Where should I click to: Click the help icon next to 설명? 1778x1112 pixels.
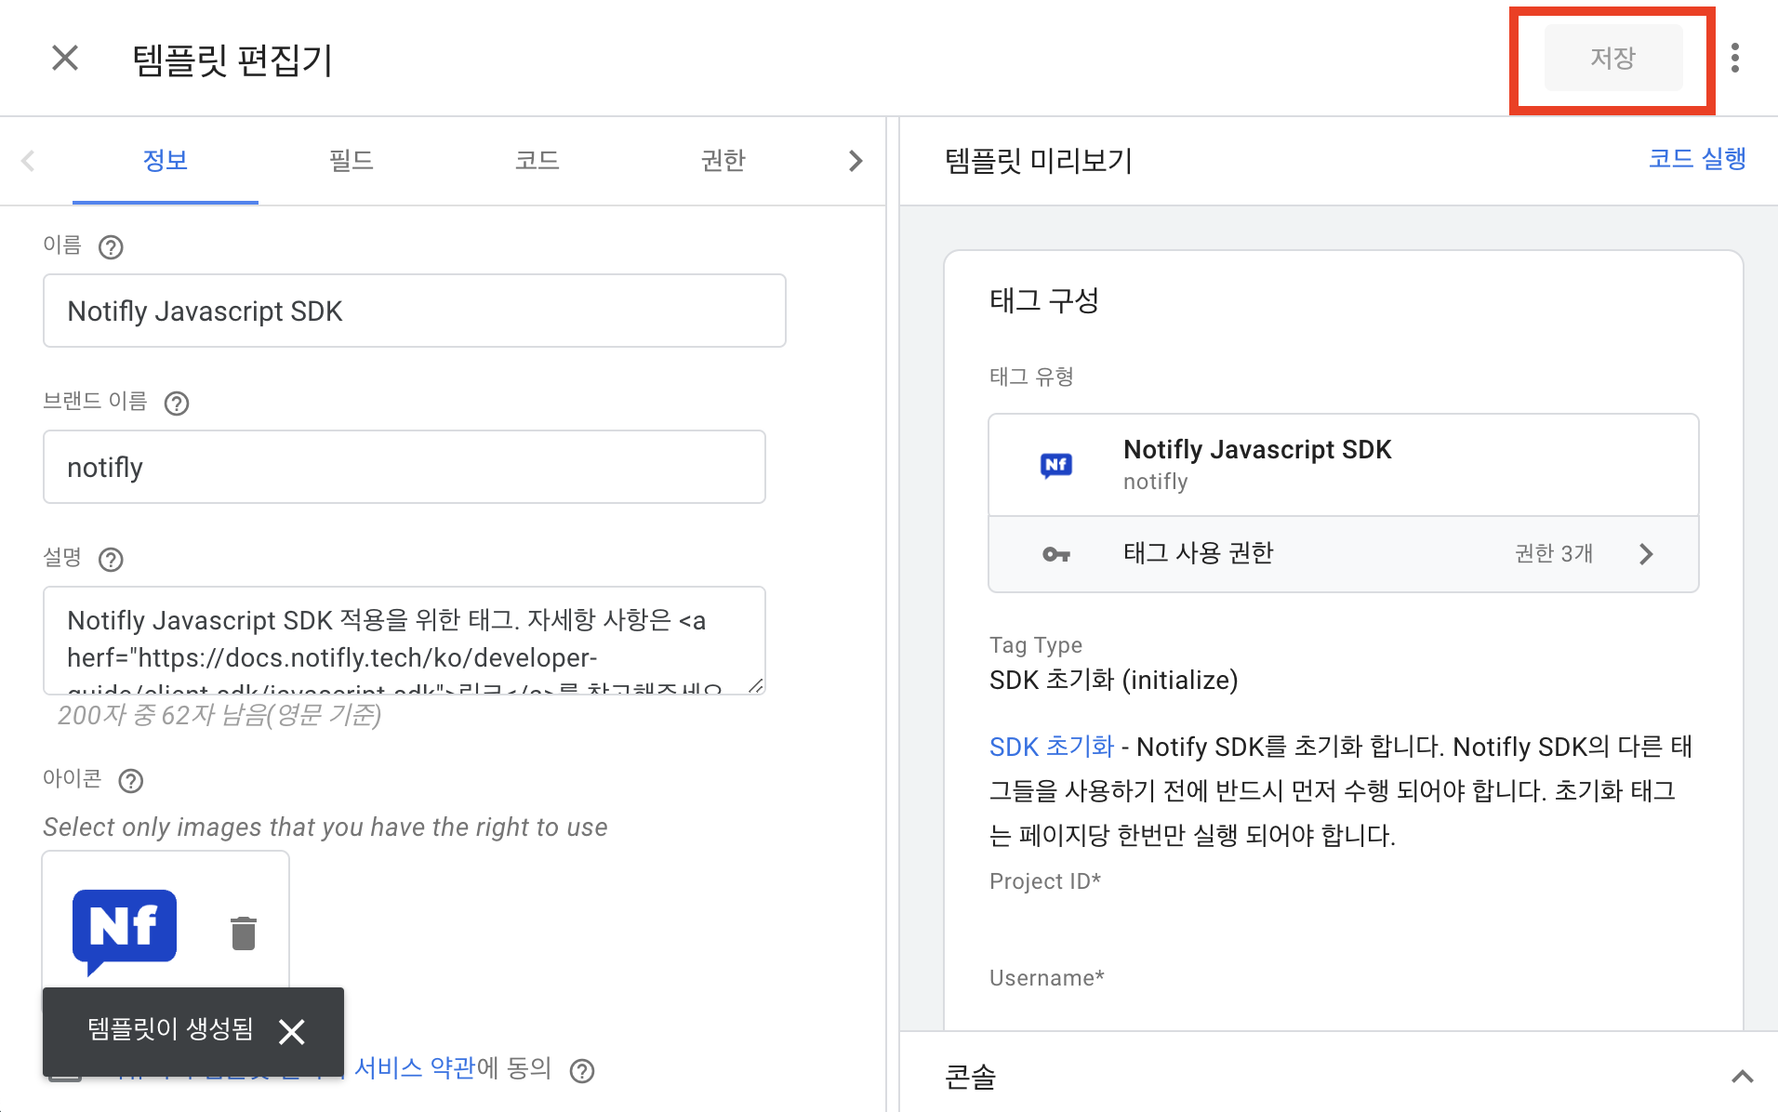[x=111, y=560]
